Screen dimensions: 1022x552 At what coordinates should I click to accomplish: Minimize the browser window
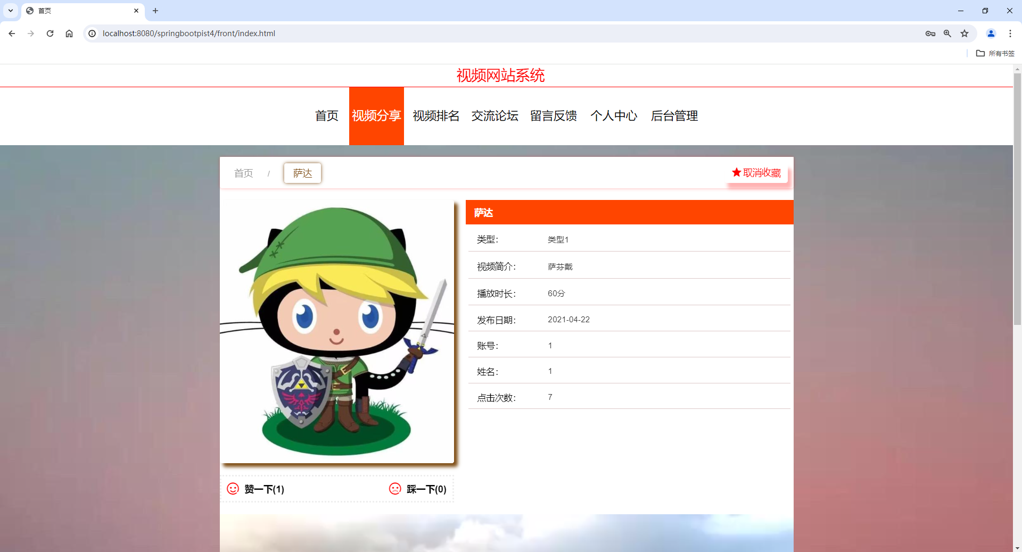961,11
